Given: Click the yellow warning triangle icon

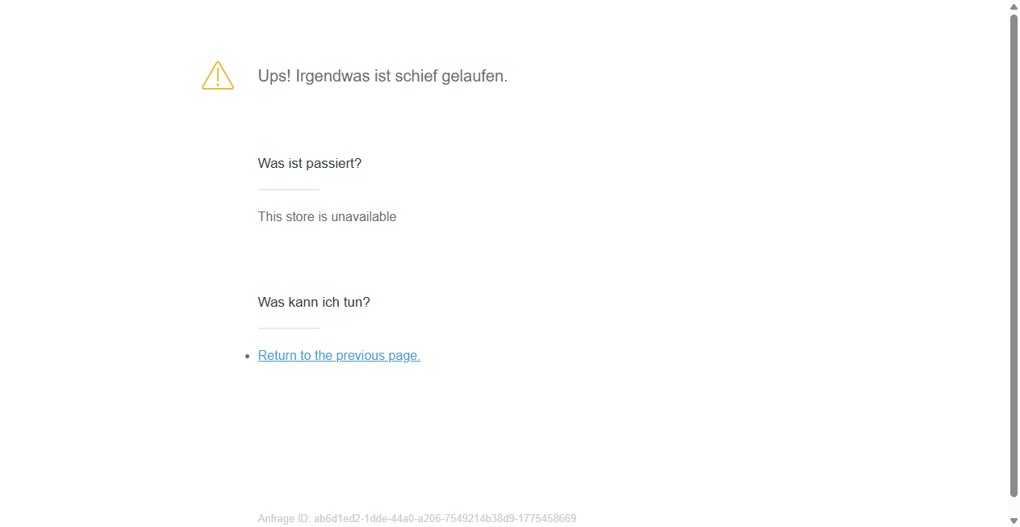Looking at the screenshot, I should click(218, 75).
